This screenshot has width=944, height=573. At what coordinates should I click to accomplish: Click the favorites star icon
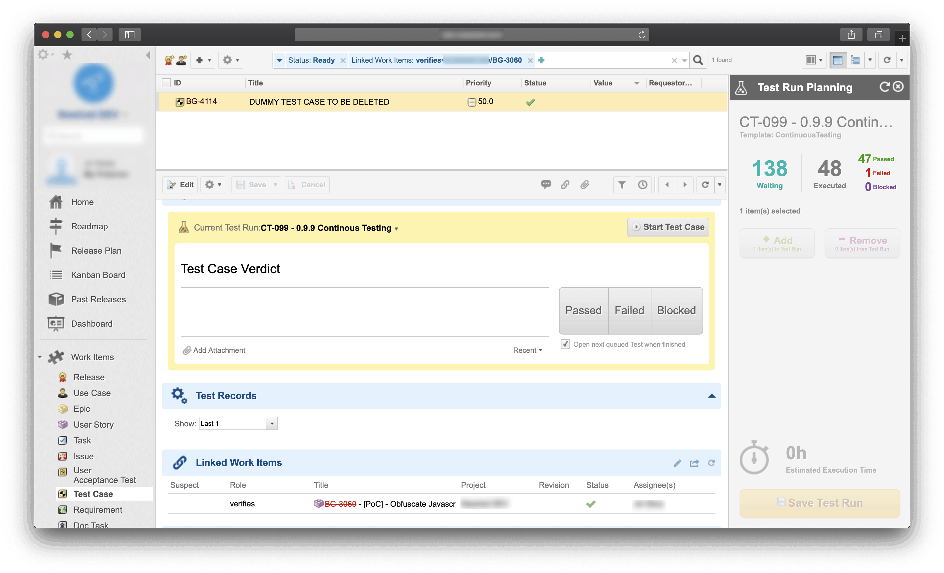tap(67, 55)
